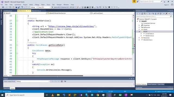The image size is (174, 97).
Task: Switch to the Team Explorer tab
Action: [x=152, y=84]
